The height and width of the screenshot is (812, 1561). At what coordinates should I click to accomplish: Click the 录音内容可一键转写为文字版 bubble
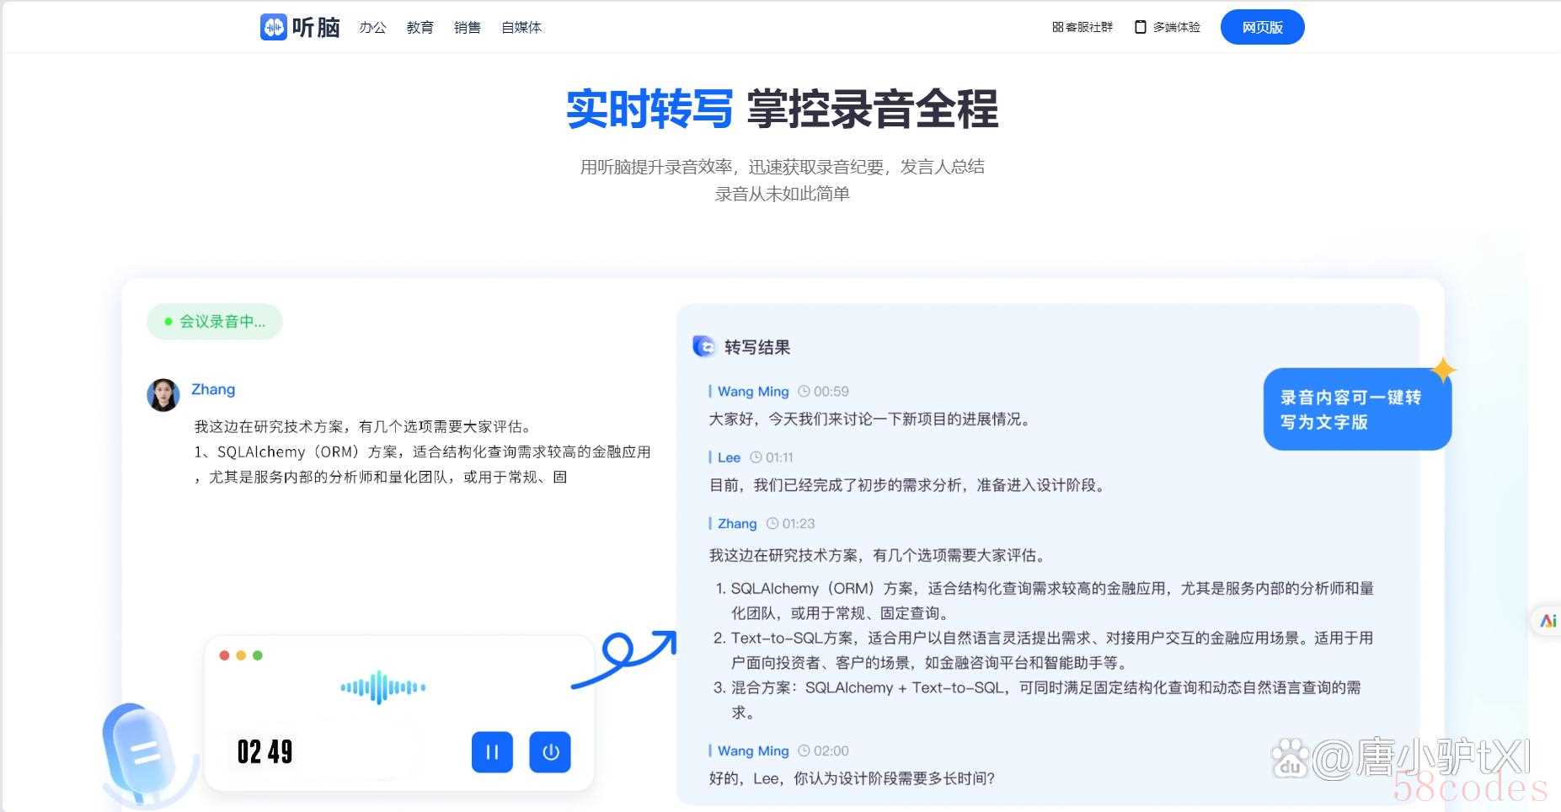point(1357,409)
